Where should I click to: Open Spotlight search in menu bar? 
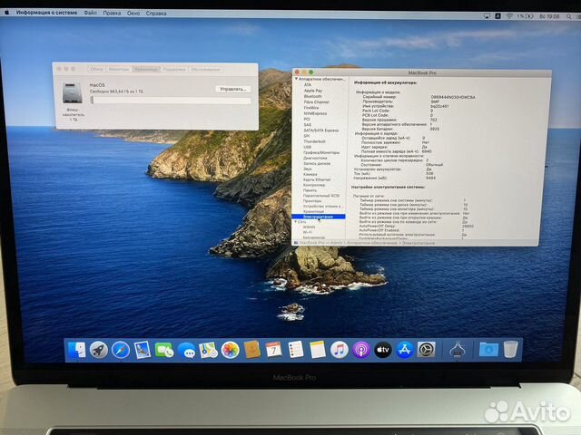coord(569,16)
